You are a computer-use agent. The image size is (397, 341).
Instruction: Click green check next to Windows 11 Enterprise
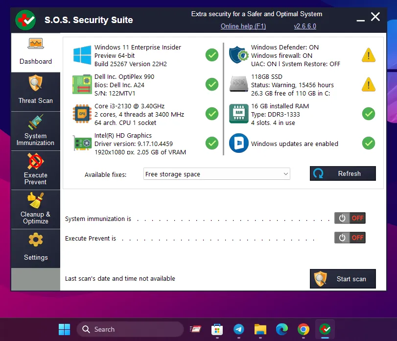click(212, 55)
